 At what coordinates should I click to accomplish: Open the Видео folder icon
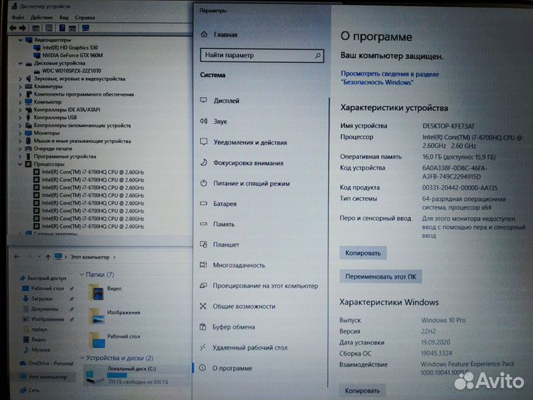coord(96,293)
